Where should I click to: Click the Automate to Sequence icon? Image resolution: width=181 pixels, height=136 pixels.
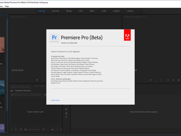[52, 129]
